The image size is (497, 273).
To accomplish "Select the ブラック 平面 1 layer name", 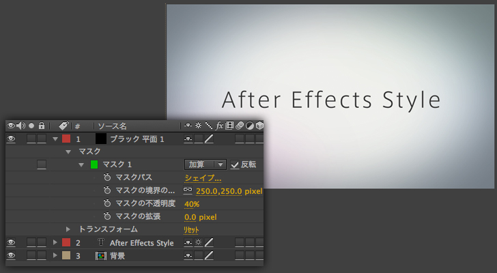I will [137, 139].
